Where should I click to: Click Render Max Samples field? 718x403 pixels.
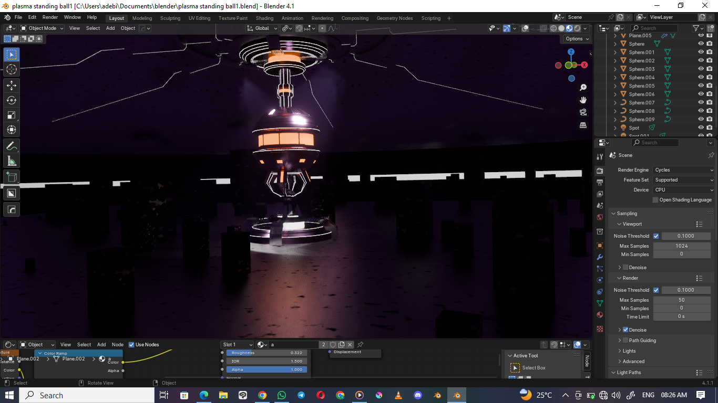[x=682, y=300]
